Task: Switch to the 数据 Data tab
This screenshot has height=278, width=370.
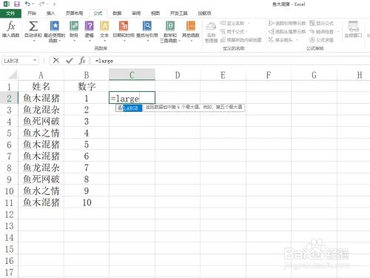Action: click(117, 13)
